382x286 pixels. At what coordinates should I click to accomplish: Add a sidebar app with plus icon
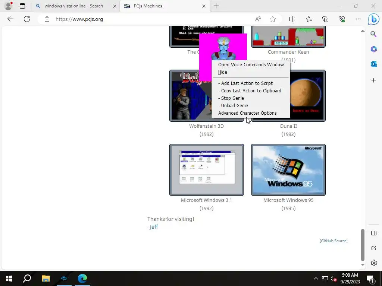click(373, 80)
